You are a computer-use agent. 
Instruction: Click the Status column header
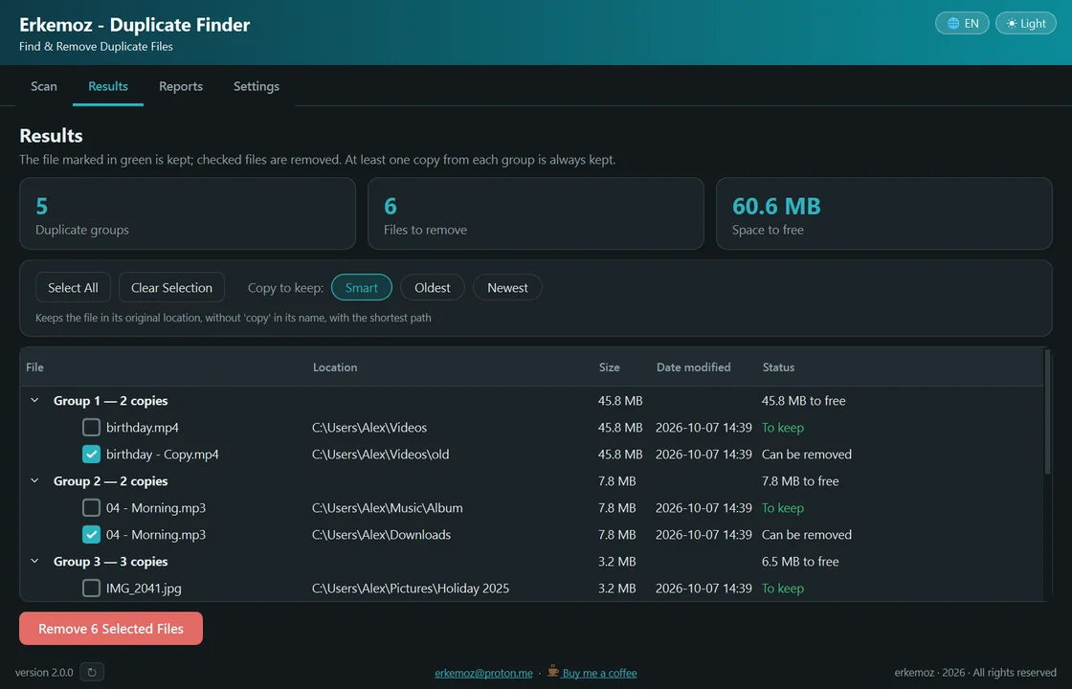point(778,367)
